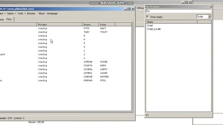223x125 pixels.
Task: Open the About menu item
Action: point(41,14)
